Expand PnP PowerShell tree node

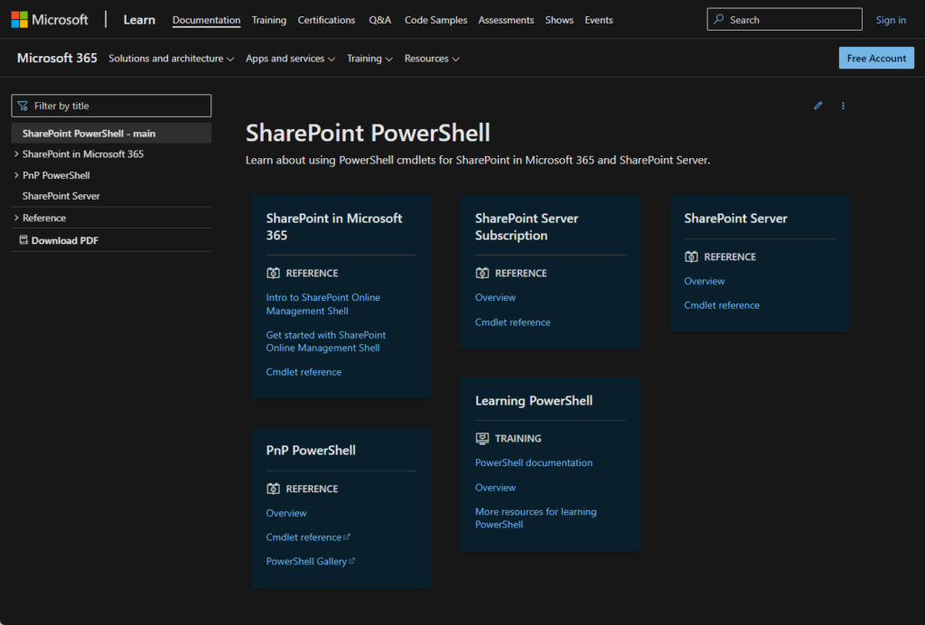pos(16,175)
